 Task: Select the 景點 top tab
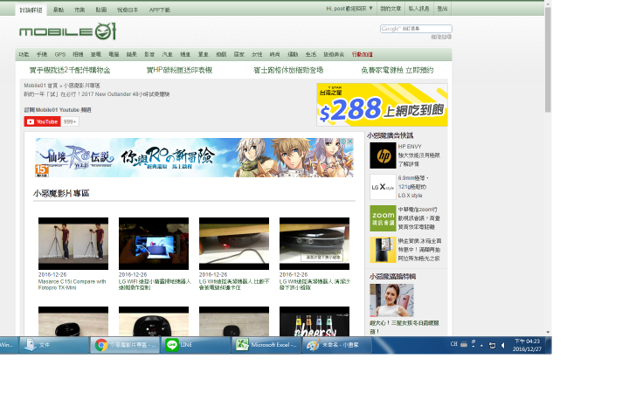(x=59, y=10)
